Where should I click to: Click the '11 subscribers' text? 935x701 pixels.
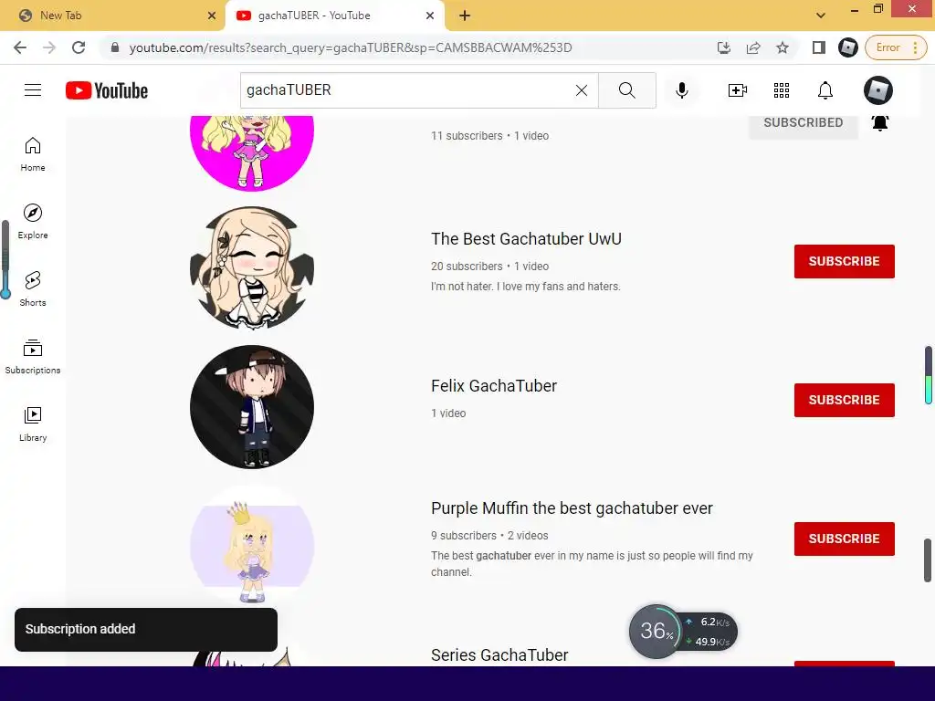click(467, 136)
